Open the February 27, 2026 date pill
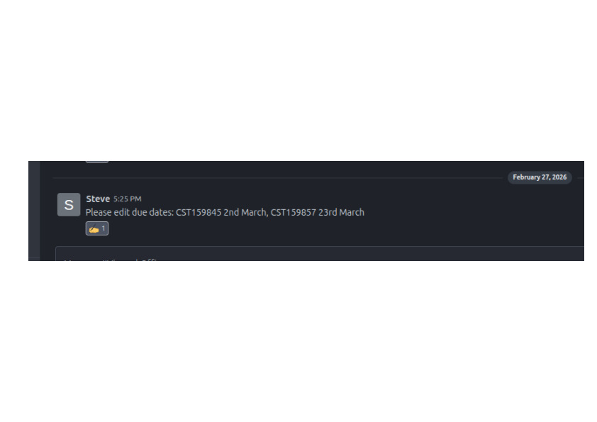The image size is (597, 422). (x=540, y=177)
